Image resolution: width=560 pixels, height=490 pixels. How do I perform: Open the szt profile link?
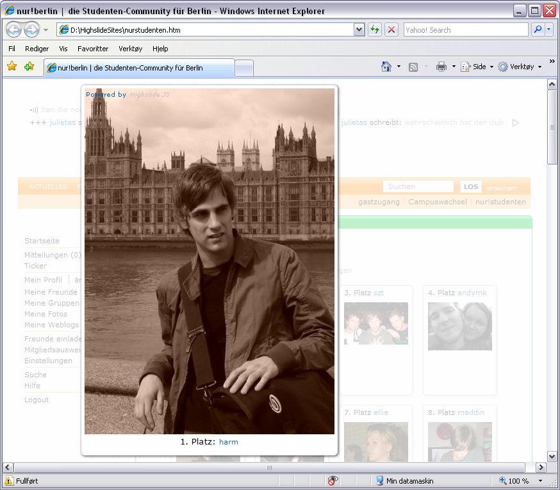coord(379,293)
